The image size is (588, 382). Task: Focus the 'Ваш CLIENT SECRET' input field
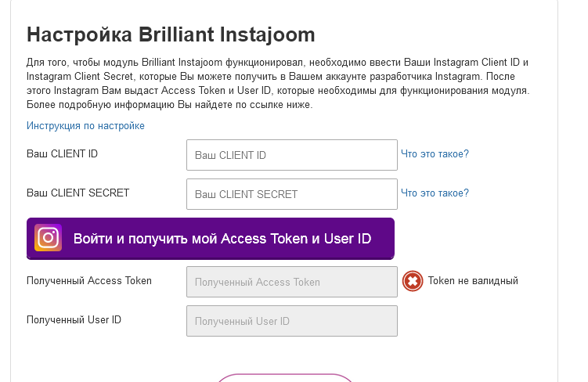coord(291,194)
